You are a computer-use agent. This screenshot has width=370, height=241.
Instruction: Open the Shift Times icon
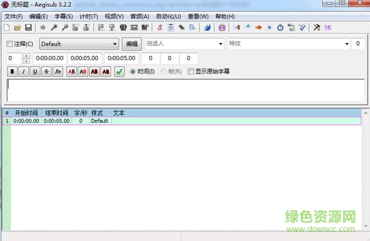point(237,28)
